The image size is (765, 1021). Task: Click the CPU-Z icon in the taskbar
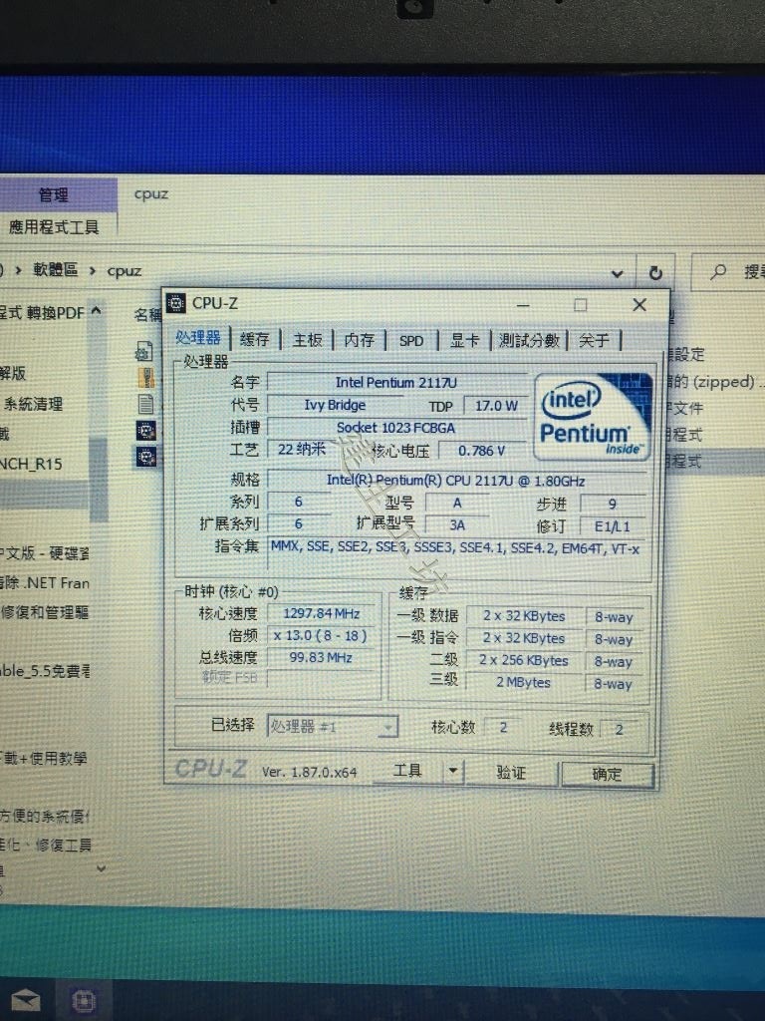click(84, 1000)
